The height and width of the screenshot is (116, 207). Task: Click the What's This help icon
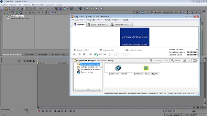pyautogui.click(x=102, y=8)
